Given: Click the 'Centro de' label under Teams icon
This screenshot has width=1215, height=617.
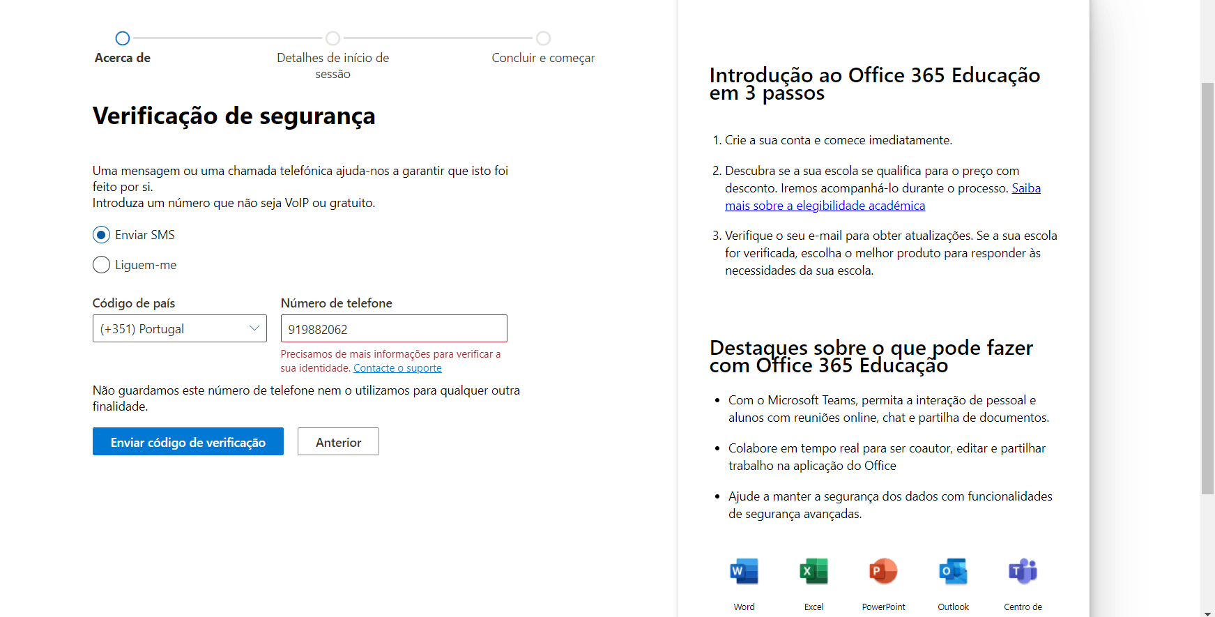Looking at the screenshot, I should [x=1023, y=607].
